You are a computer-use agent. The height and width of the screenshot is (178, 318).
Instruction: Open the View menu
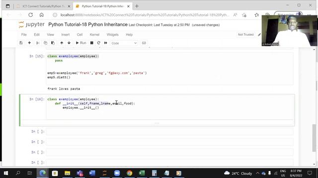point(51,35)
